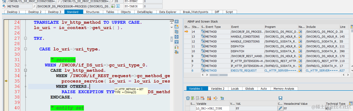Click code line 35 process_service call
The image size is (353, 111).
(x=116, y=81)
